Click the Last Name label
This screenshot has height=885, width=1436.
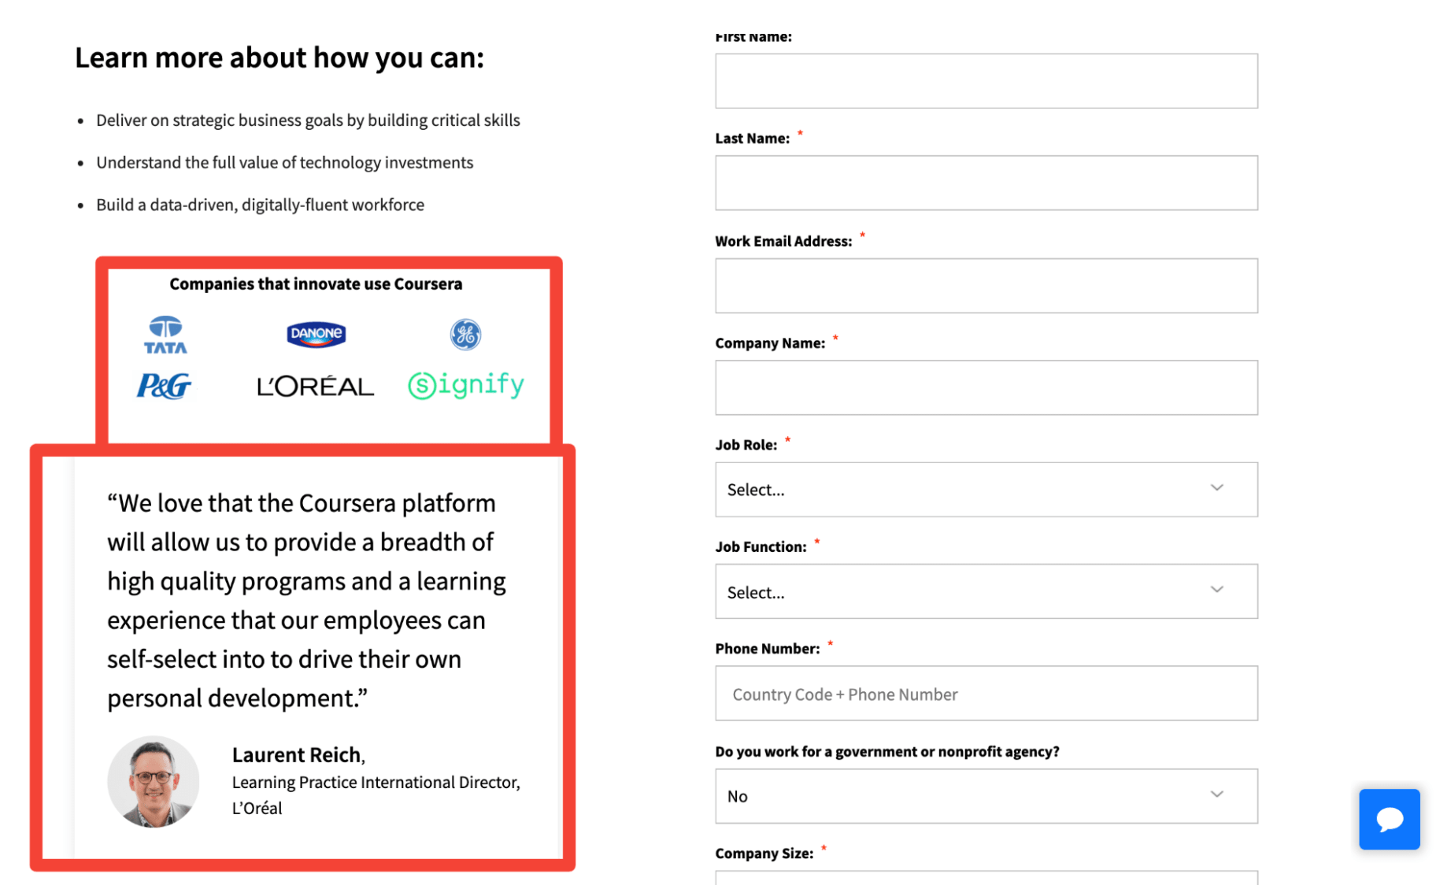pos(752,139)
